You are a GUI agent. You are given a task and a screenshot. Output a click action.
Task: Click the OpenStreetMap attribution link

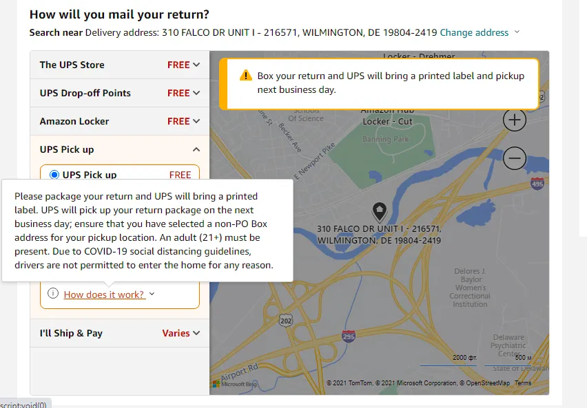pyautogui.click(x=488, y=383)
